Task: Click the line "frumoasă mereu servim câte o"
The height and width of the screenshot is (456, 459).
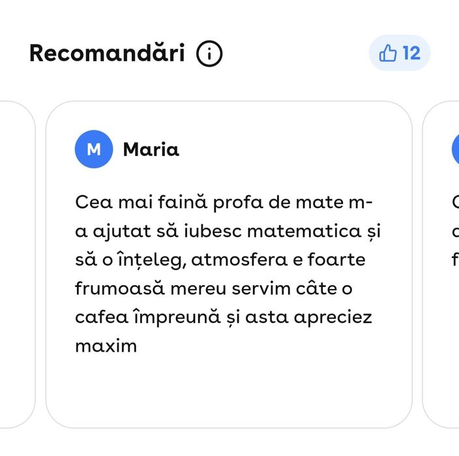Action: 213,288
